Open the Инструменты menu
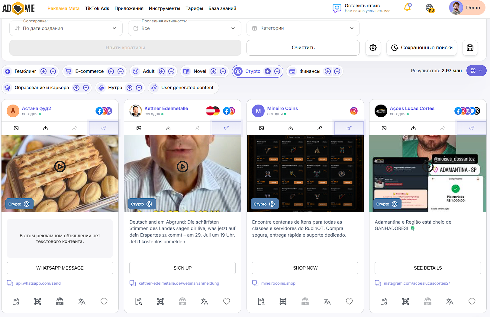 [164, 8]
